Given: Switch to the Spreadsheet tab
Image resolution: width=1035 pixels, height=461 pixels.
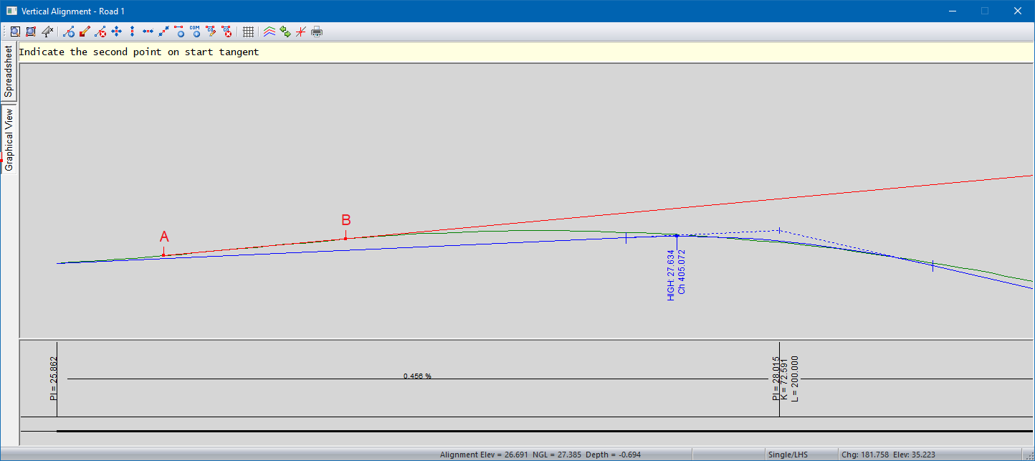Looking at the screenshot, I should [9, 72].
